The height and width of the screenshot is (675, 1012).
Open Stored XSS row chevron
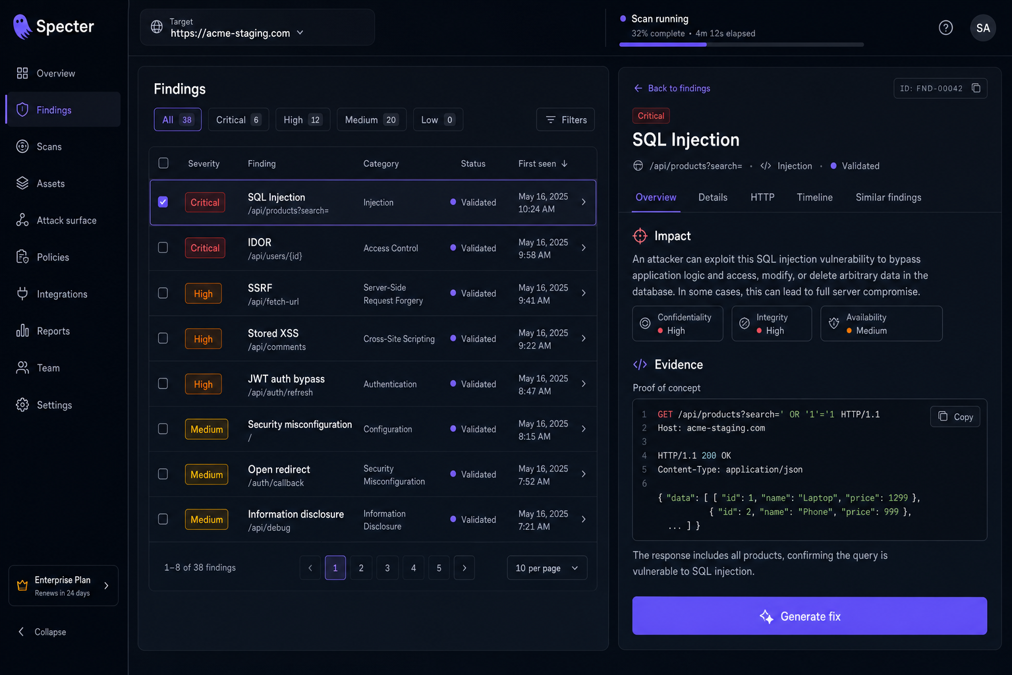[x=584, y=338]
